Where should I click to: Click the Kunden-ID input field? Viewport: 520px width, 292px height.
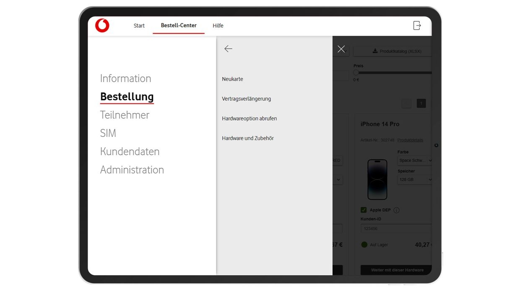395,228
